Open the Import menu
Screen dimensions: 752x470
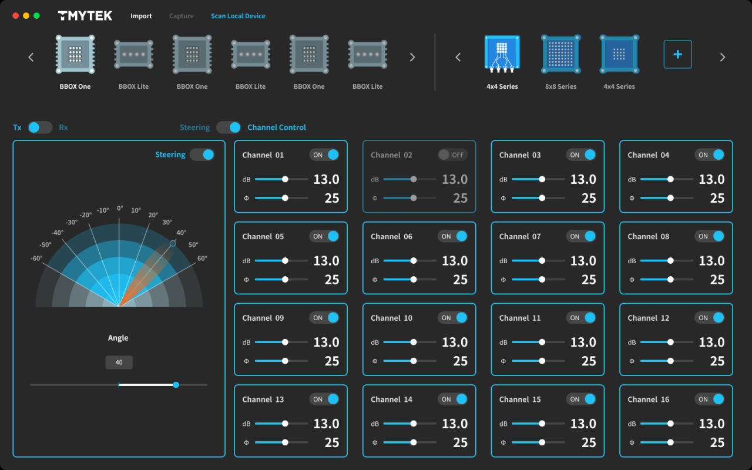141,16
